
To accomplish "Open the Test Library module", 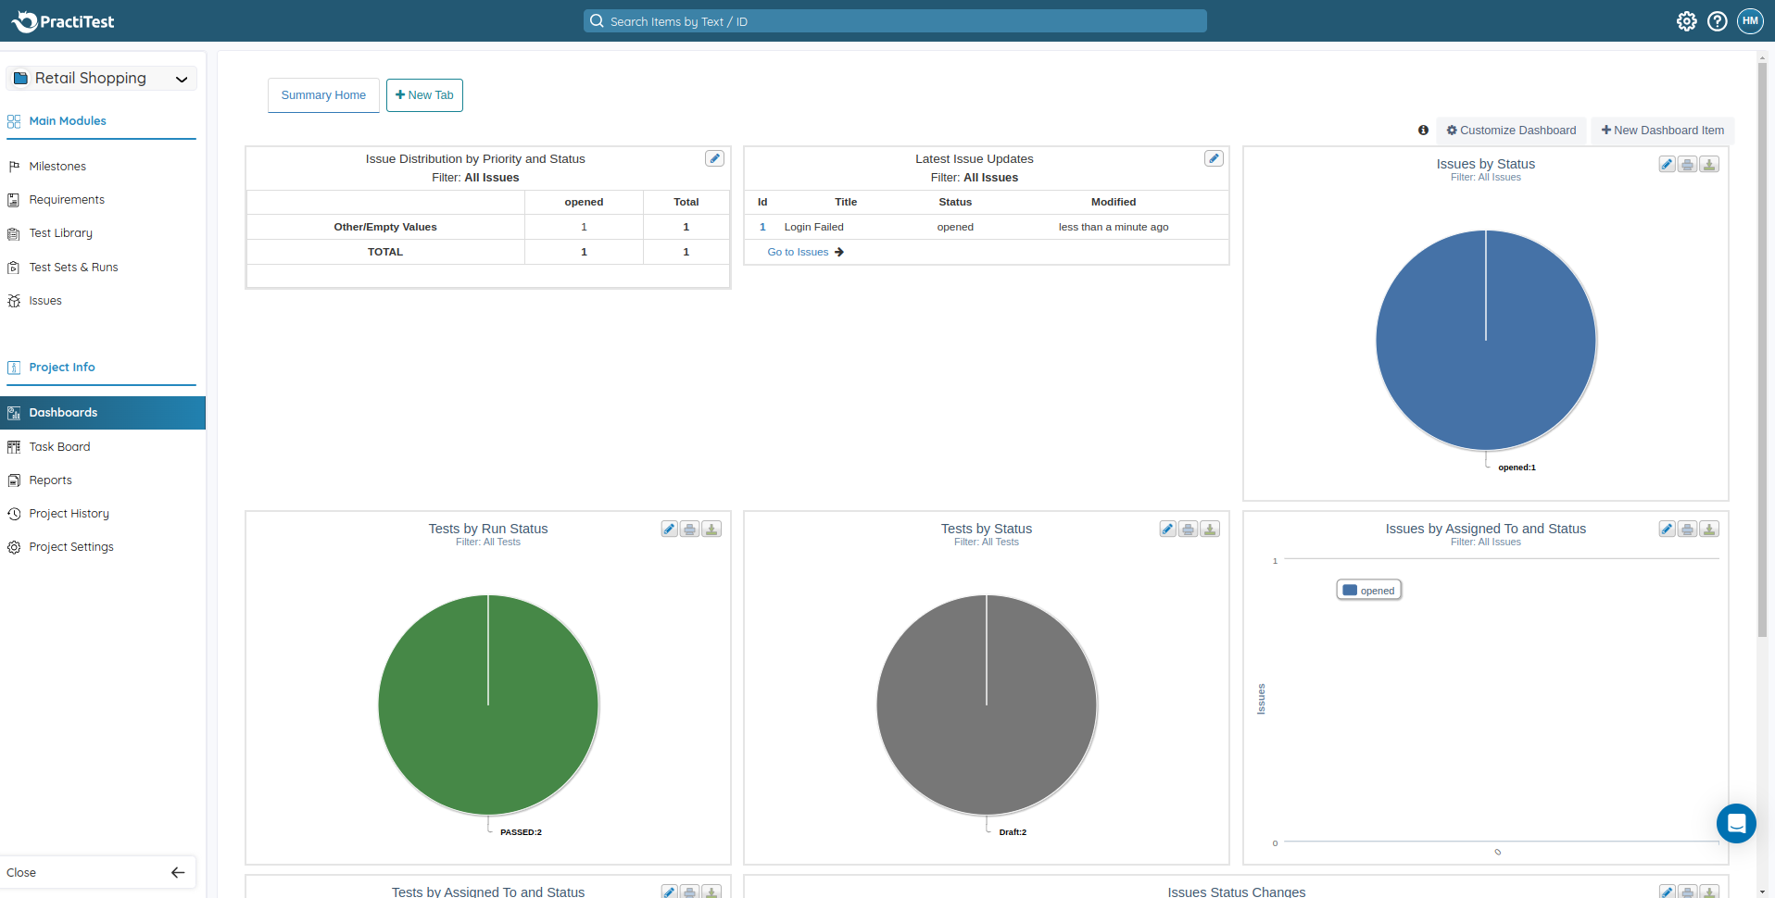I will [x=60, y=233].
